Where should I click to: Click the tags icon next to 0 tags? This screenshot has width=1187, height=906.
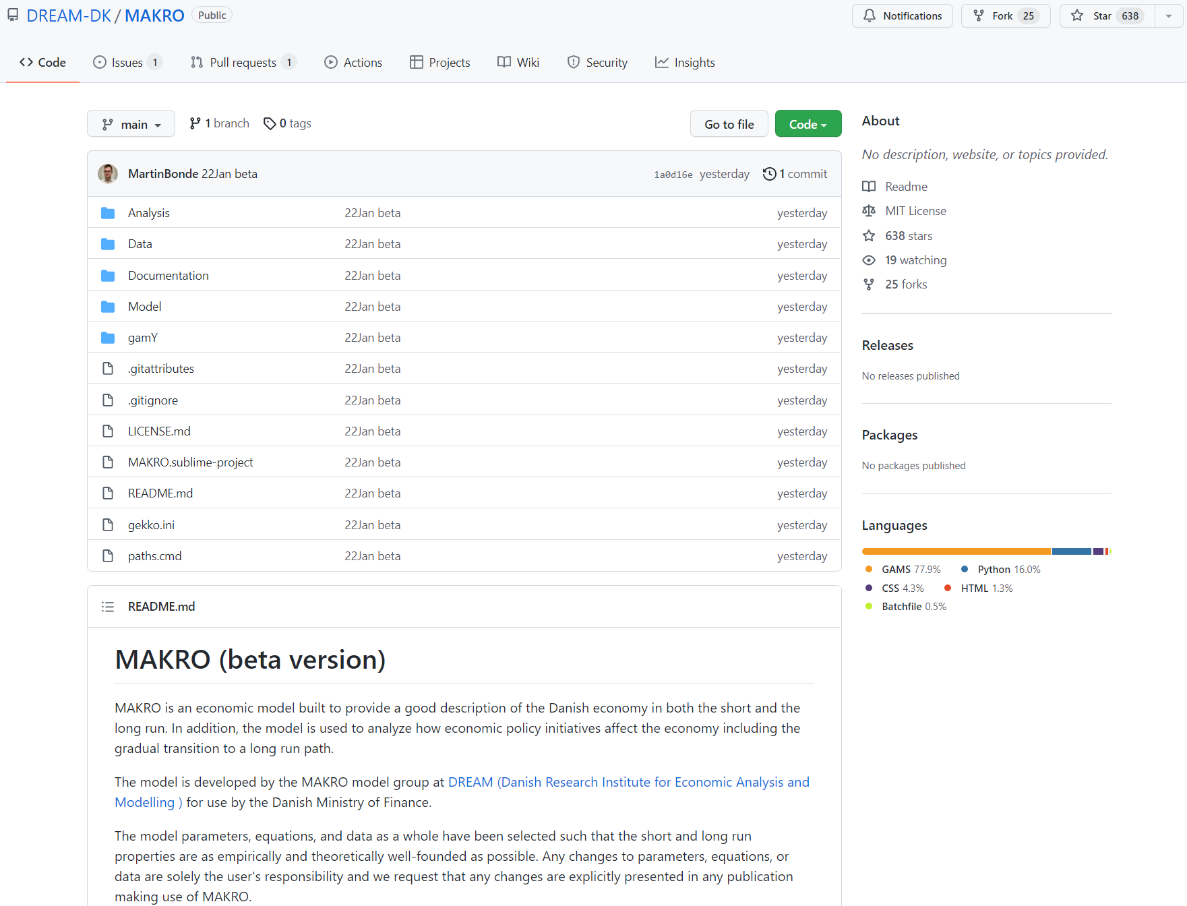point(270,123)
